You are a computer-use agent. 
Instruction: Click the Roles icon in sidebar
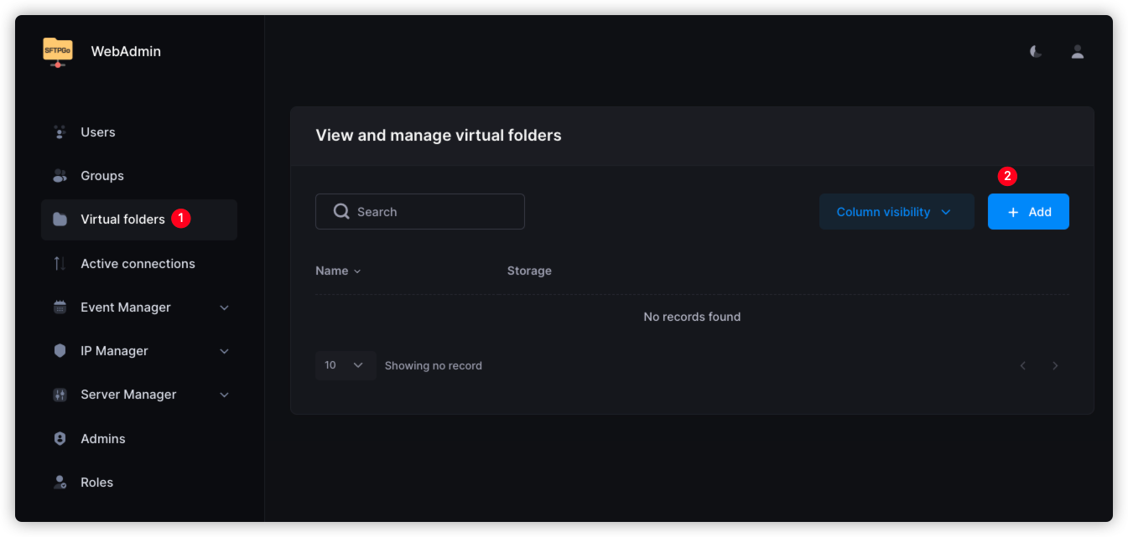tap(60, 483)
